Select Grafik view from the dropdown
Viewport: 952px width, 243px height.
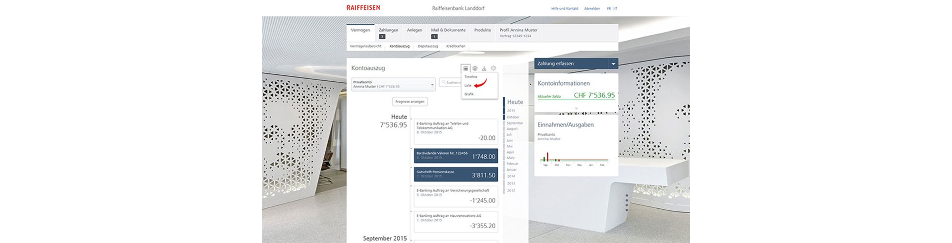(x=469, y=94)
